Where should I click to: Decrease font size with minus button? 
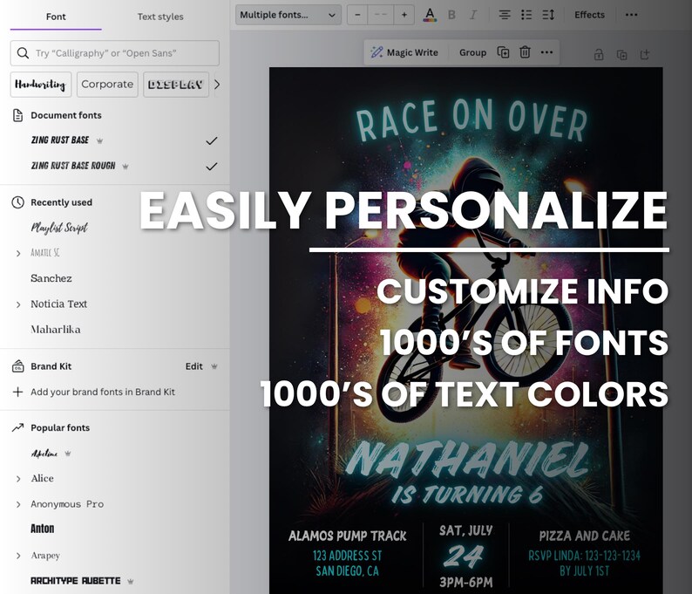[357, 15]
